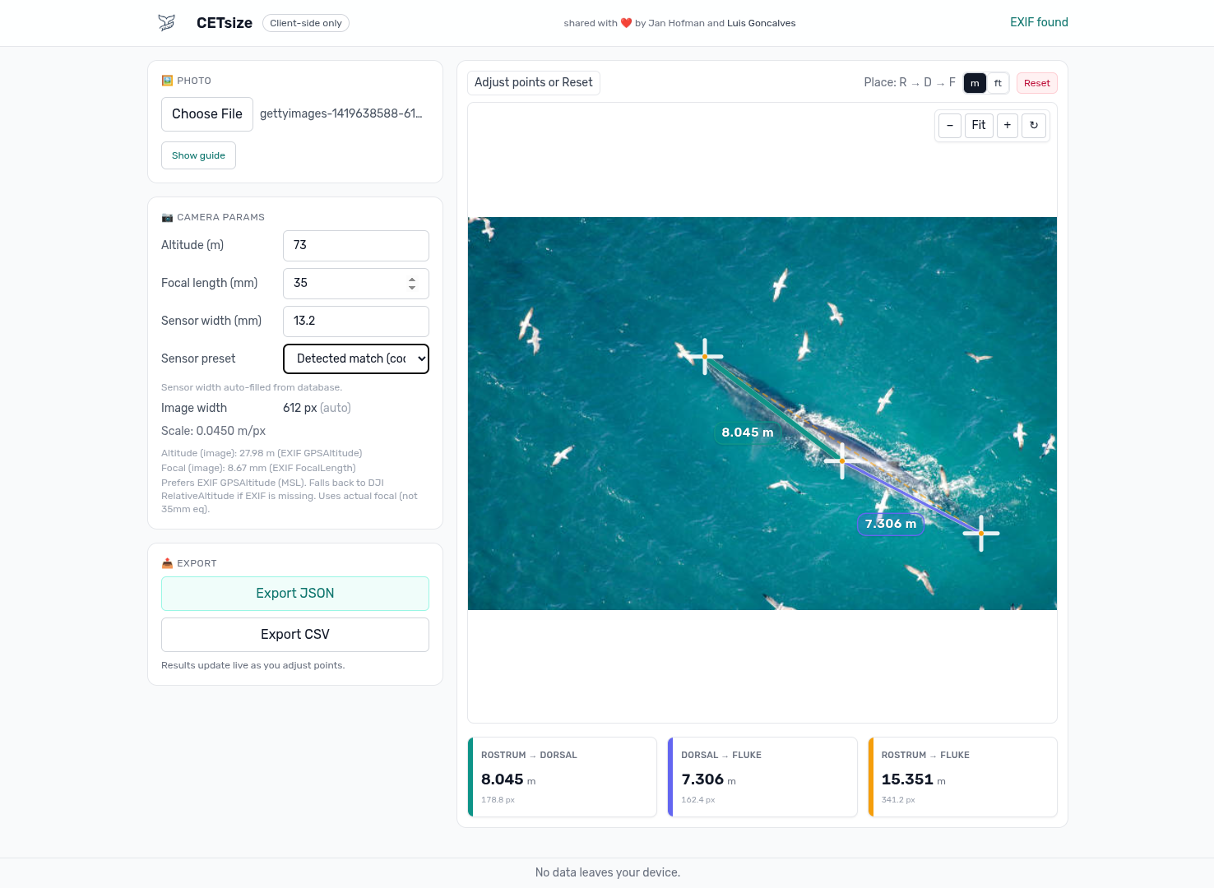The image size is (1214, 888).
Task: Click the Reset points button
Action: [x=1036, y=83]
